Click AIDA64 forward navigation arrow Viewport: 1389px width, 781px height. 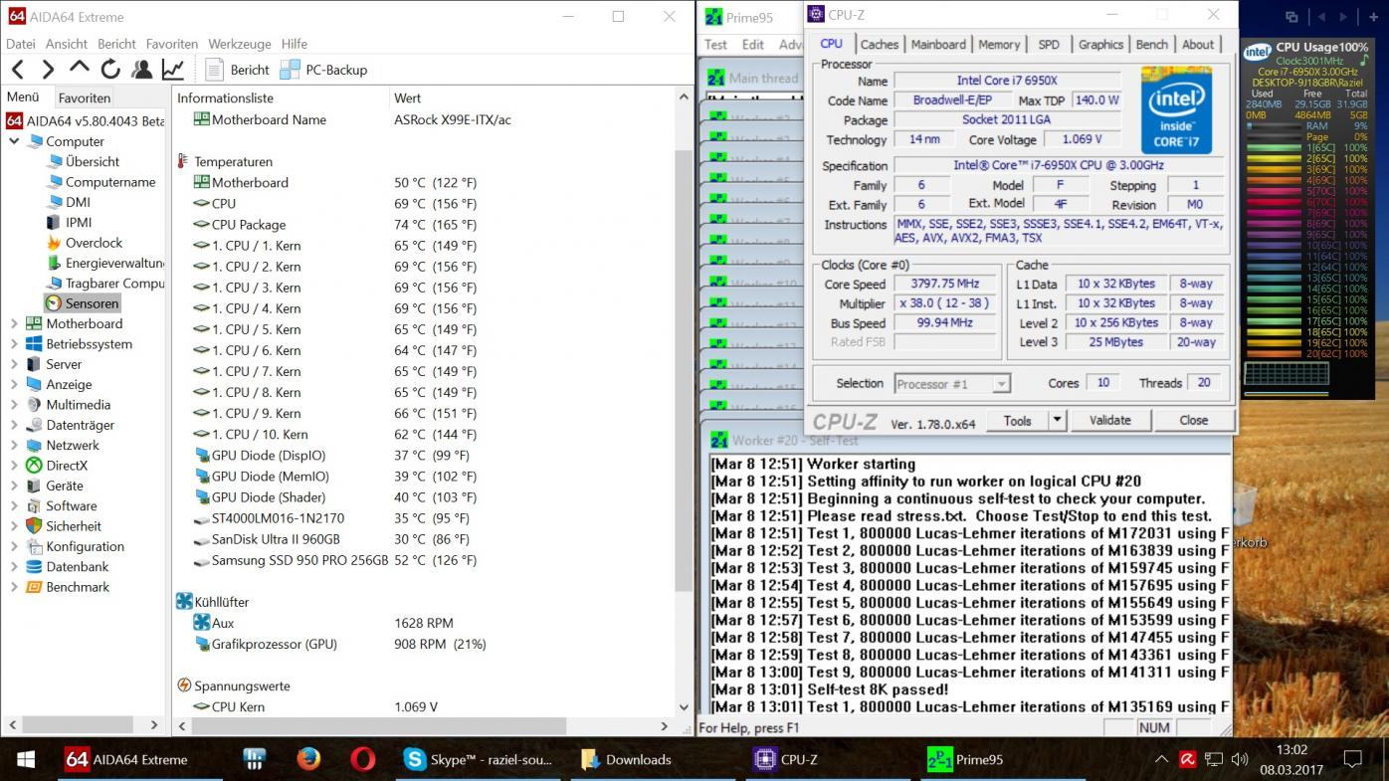(x=47, y=69)
